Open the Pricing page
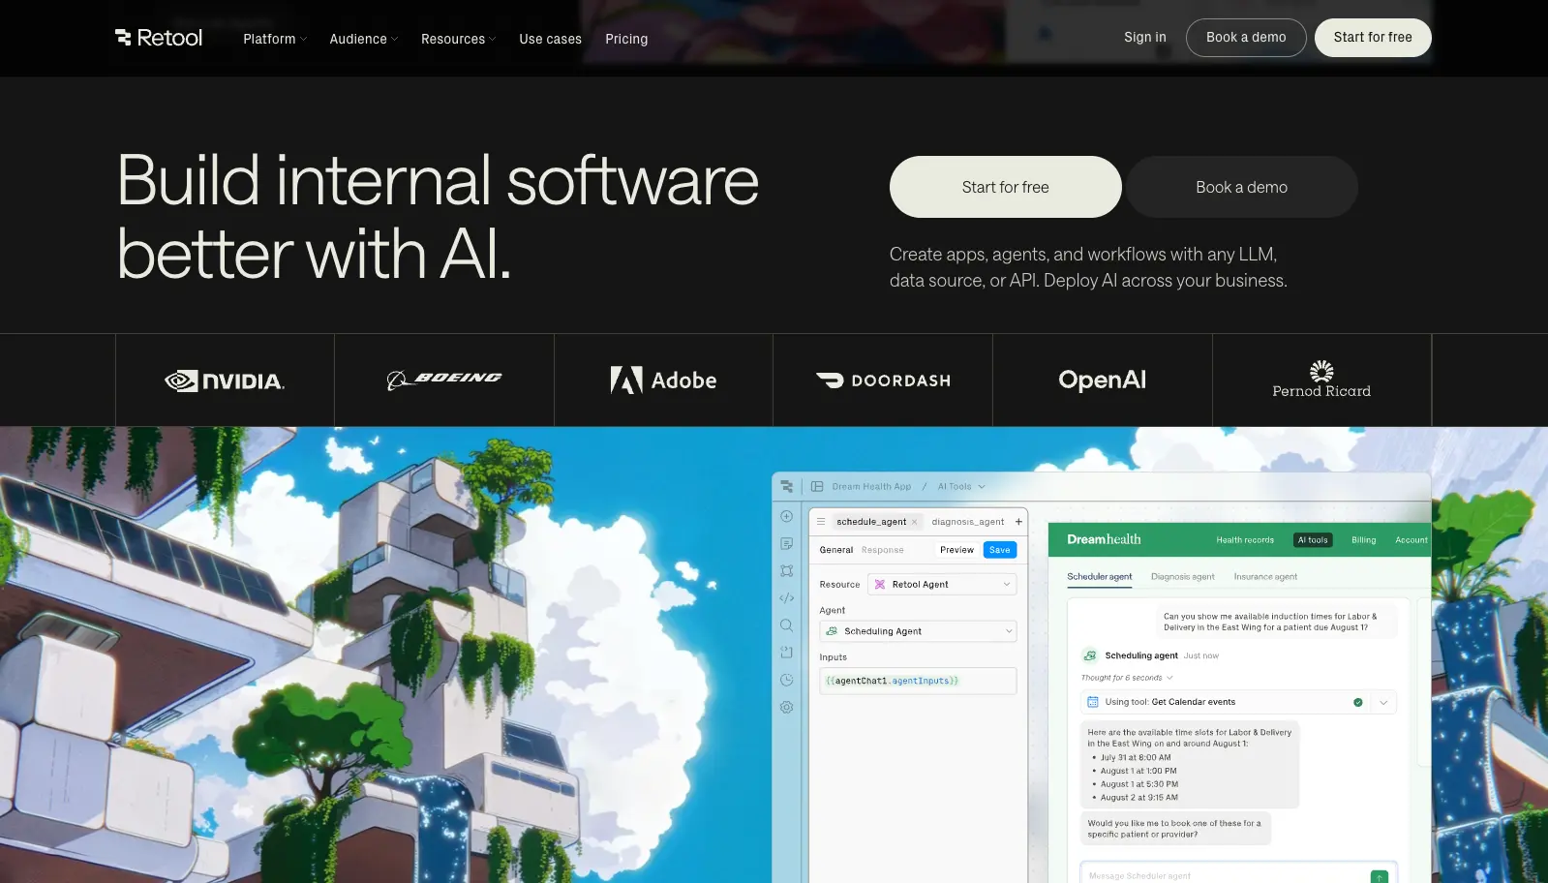 (626, 39)
